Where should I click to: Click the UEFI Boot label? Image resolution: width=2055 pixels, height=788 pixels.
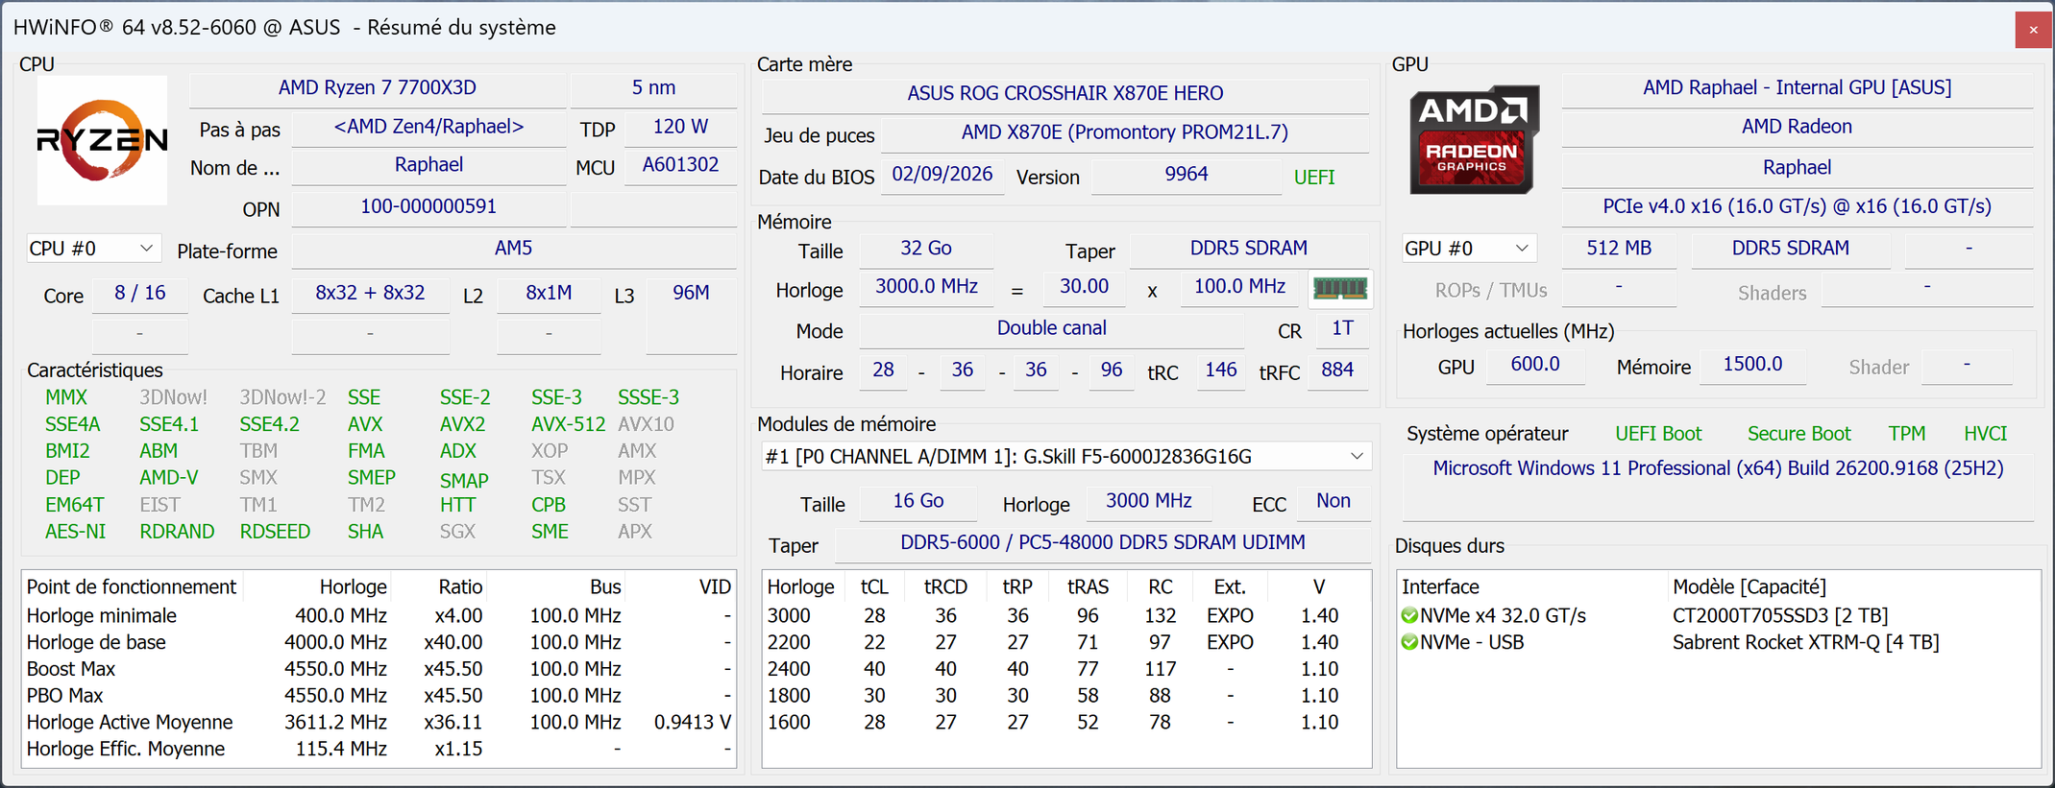tap(1657, 434)
